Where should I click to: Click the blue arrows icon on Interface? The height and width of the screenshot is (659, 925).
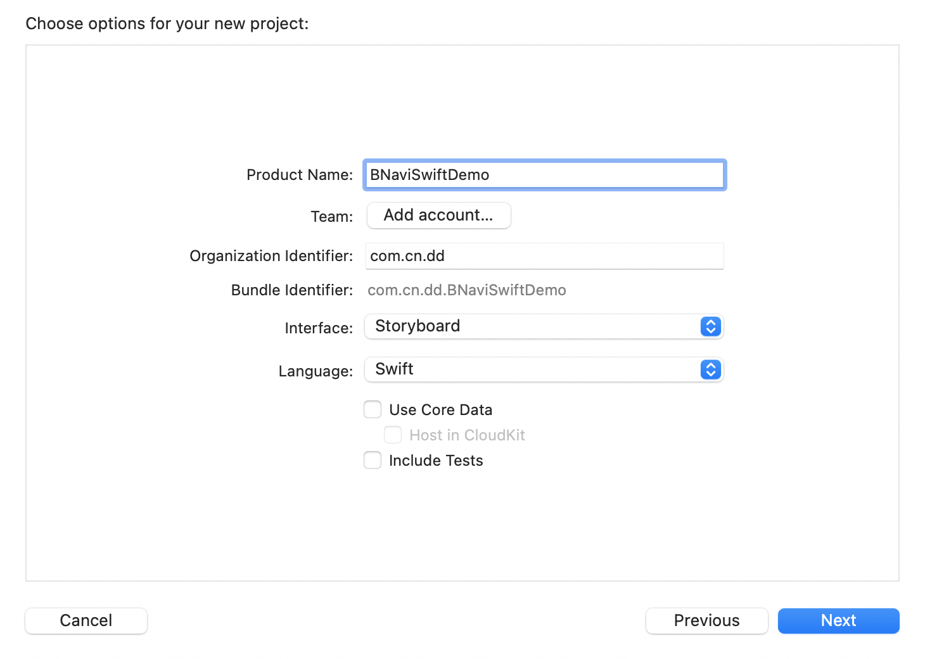click(x=710, y=326)
